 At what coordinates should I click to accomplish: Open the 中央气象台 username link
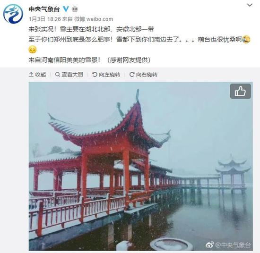44,9
